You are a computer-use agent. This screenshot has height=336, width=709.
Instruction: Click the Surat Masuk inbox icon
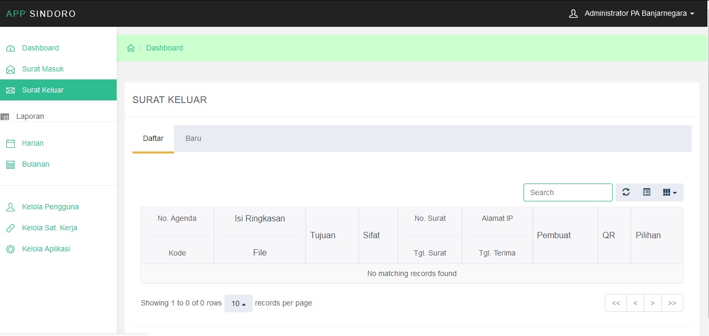coord(11,69)
